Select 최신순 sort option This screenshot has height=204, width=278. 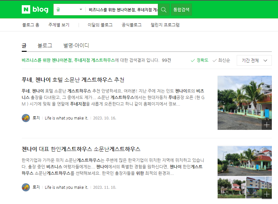click(221, 60)
